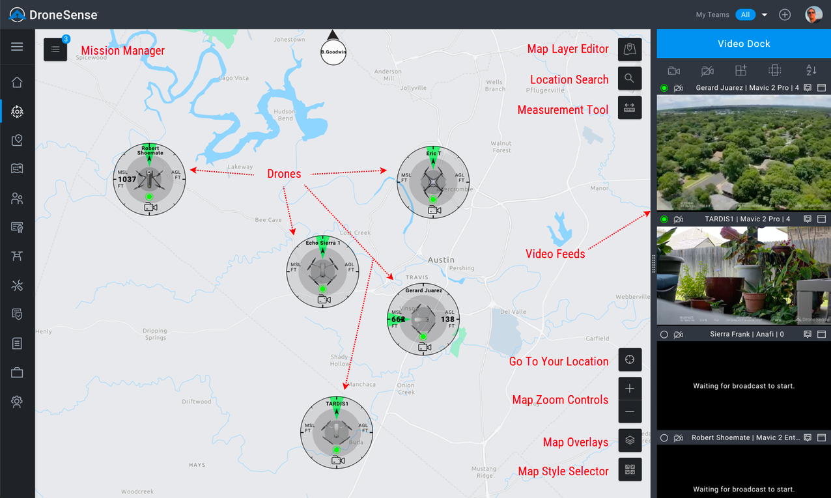Toggle camera on TARDIS1 feed
This screenshot has height=498, width=831.
(679, 219)
